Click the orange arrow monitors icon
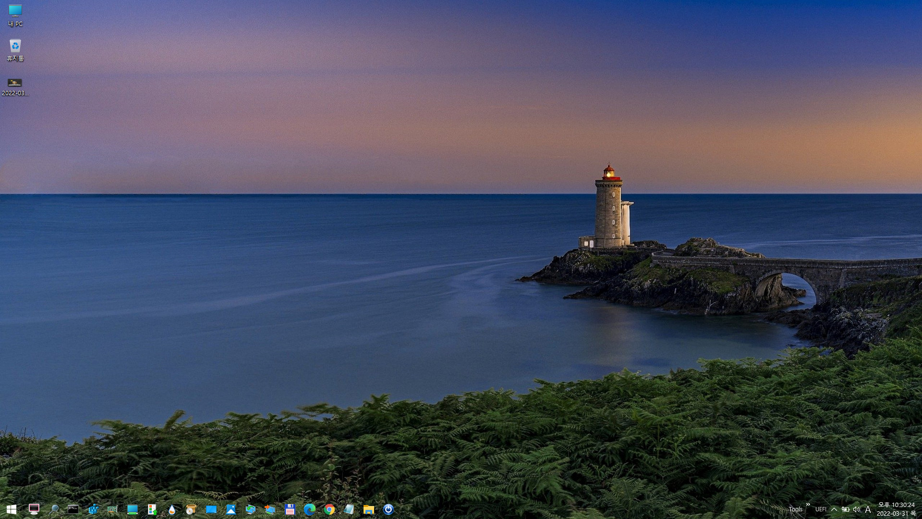The height and width of the screenshot is (519, 922). click(x=270, y=509)
